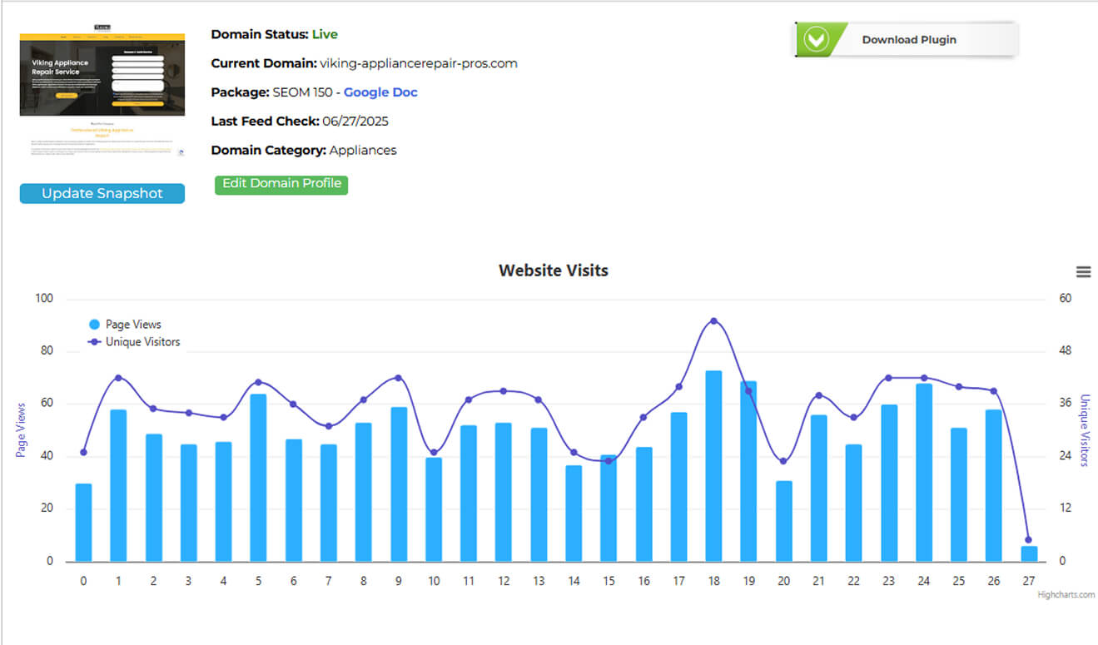
Task: Select the Page Views bar for day 10
Action: pos(434,509)
